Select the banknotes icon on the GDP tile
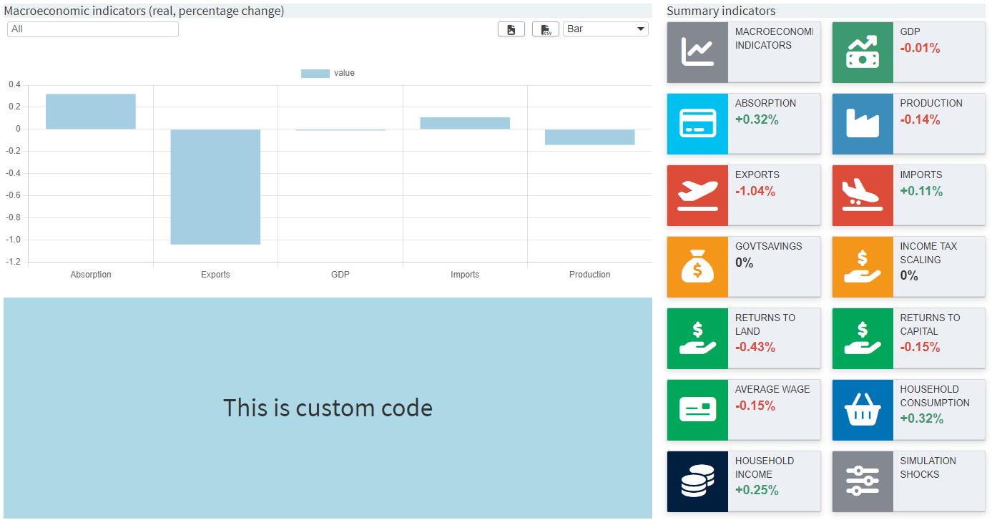 862,52
